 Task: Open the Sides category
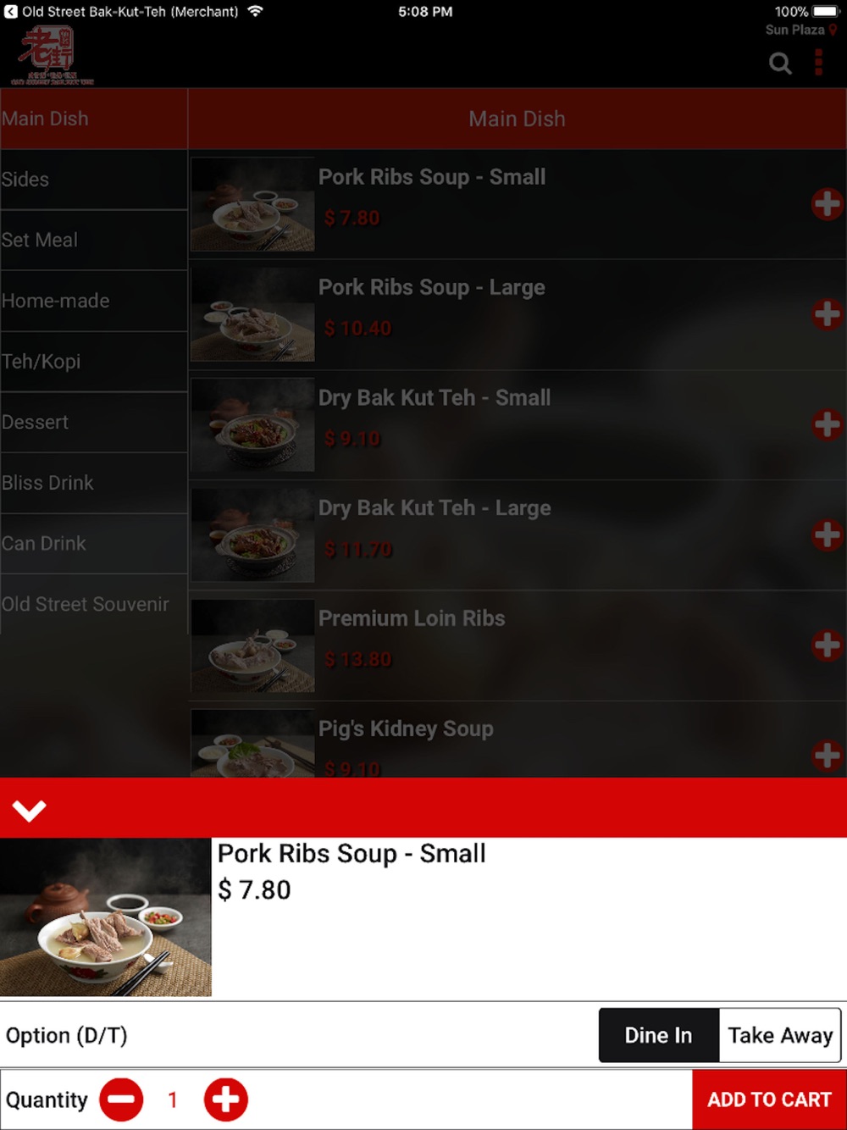tap(94, 180)
